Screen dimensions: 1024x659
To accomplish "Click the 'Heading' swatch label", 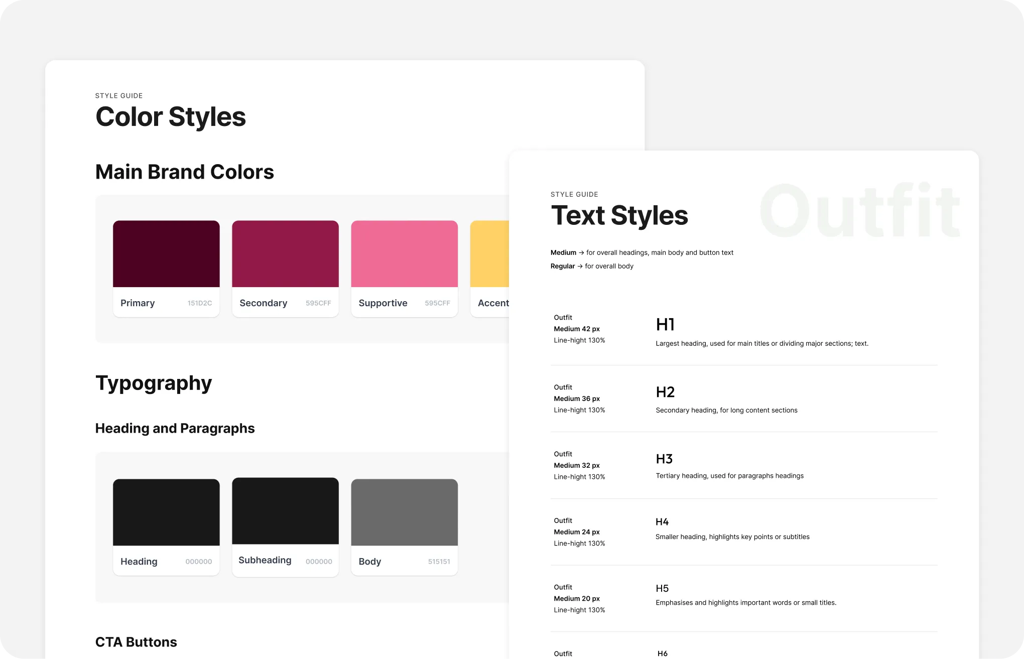I will coord(139,562).
